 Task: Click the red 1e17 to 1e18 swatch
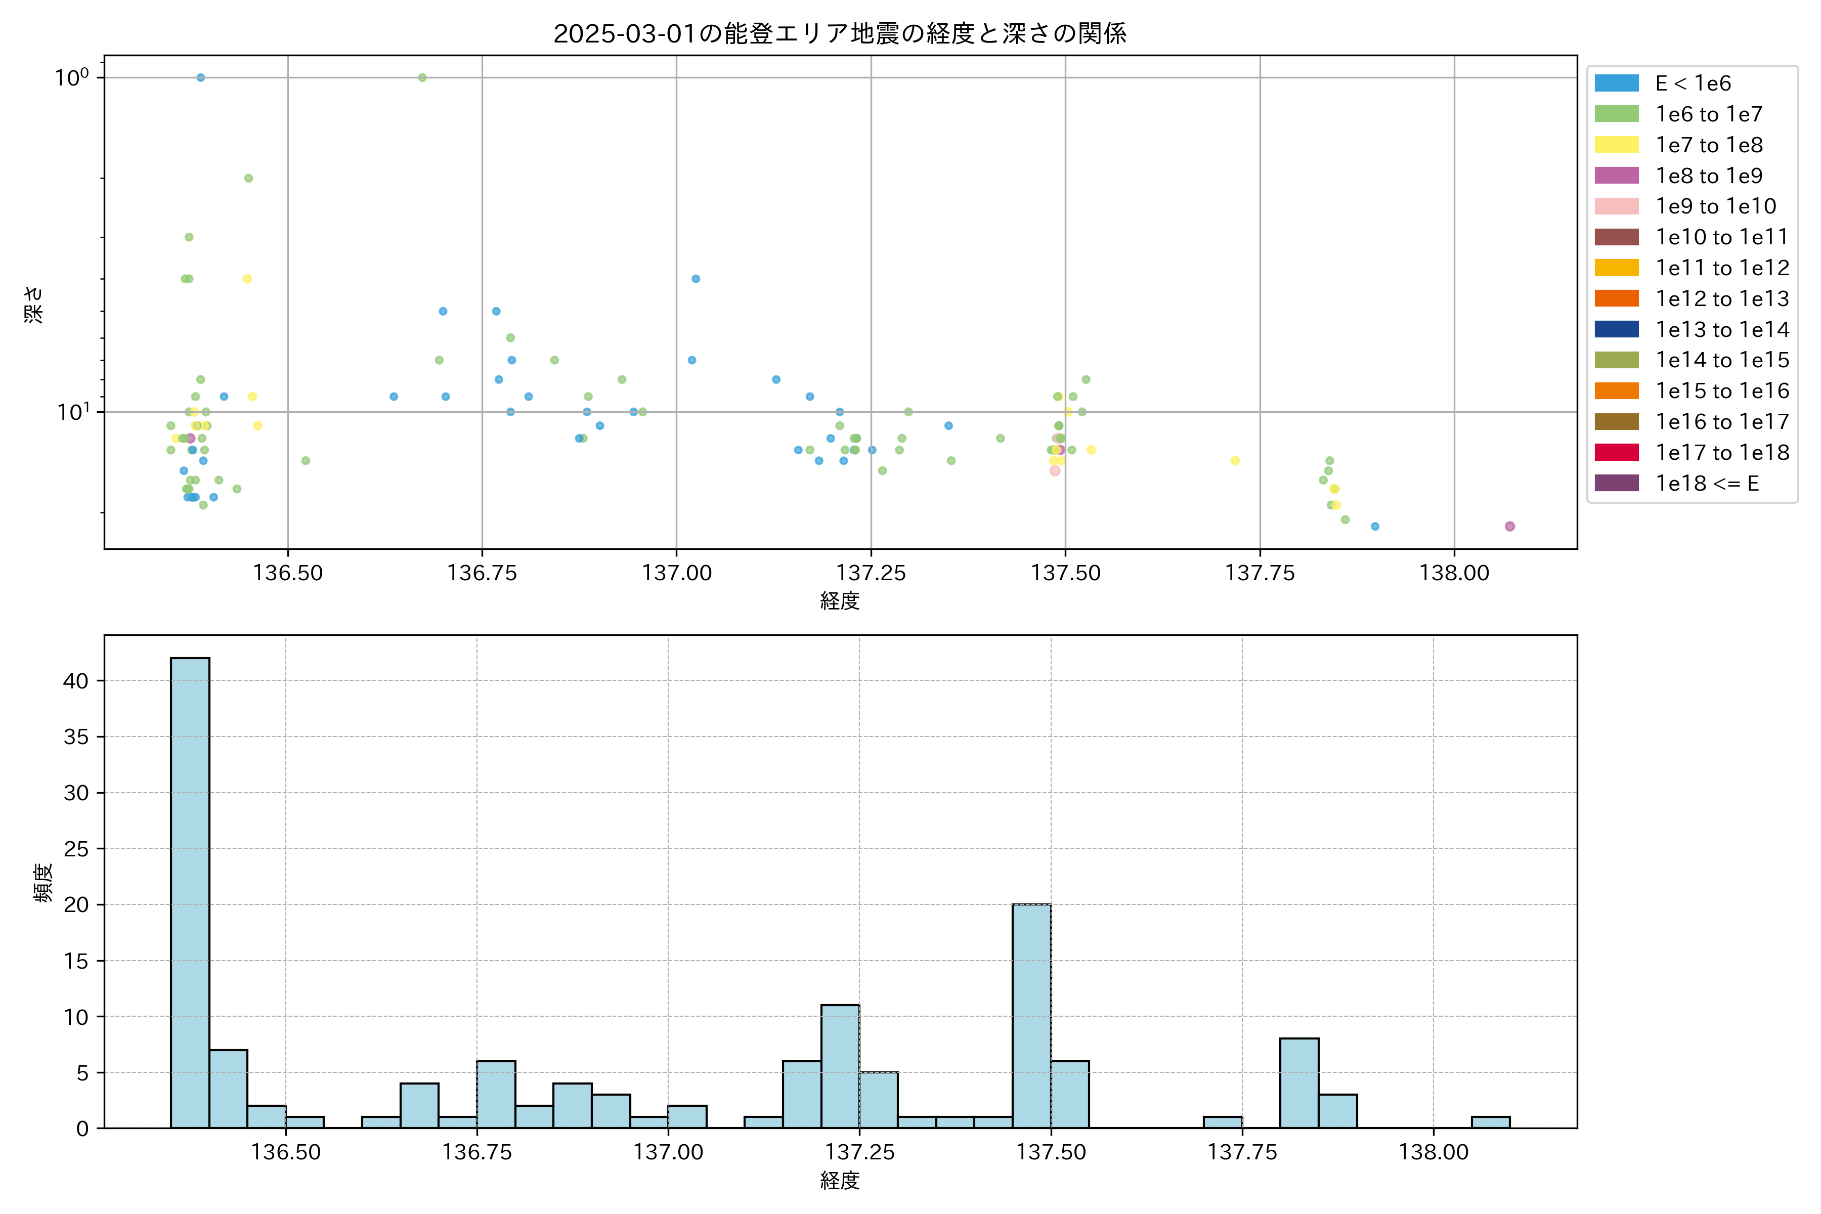[x=1617, y=452]
